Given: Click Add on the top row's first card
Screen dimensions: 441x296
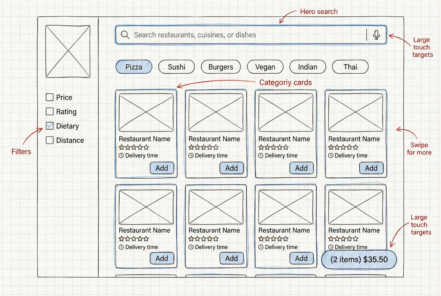Looking at the screenshot, I should [x=162, y=168].
